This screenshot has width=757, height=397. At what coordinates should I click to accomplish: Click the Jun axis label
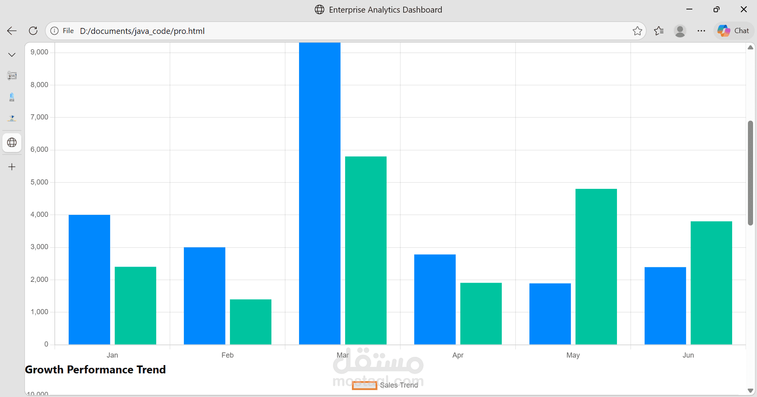coord(688,355)
